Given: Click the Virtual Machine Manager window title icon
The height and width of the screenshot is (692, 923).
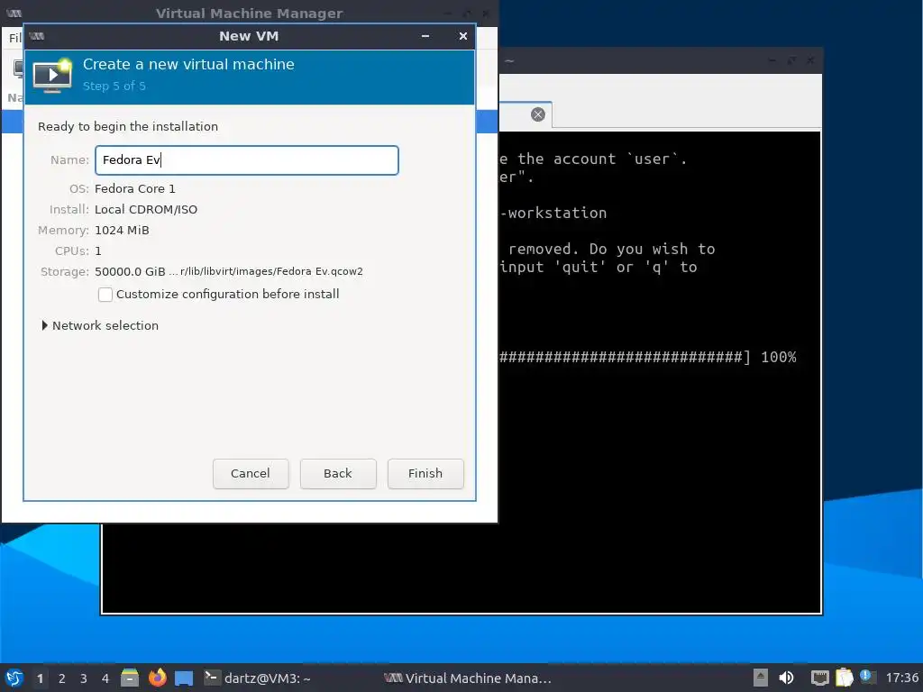Looking at the screenshot, I should [14, 13].
